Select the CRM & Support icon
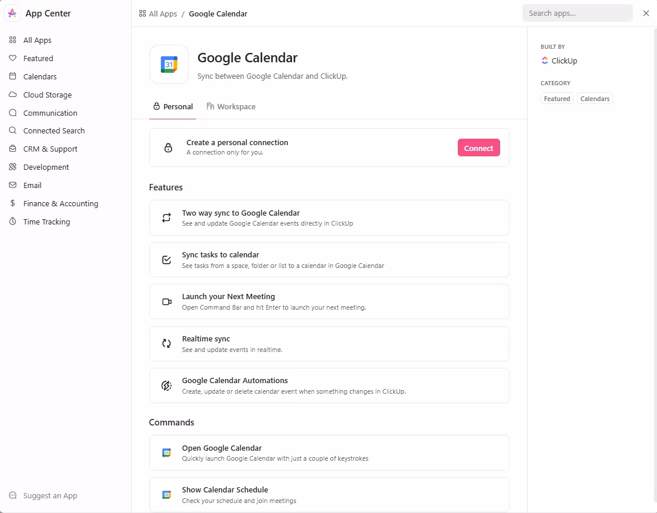The height and width of the screenshot is (513, 657). [13, 149]
